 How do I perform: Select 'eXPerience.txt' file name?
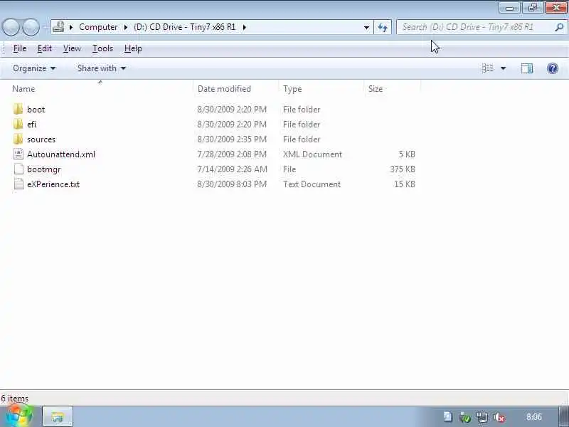53,184
